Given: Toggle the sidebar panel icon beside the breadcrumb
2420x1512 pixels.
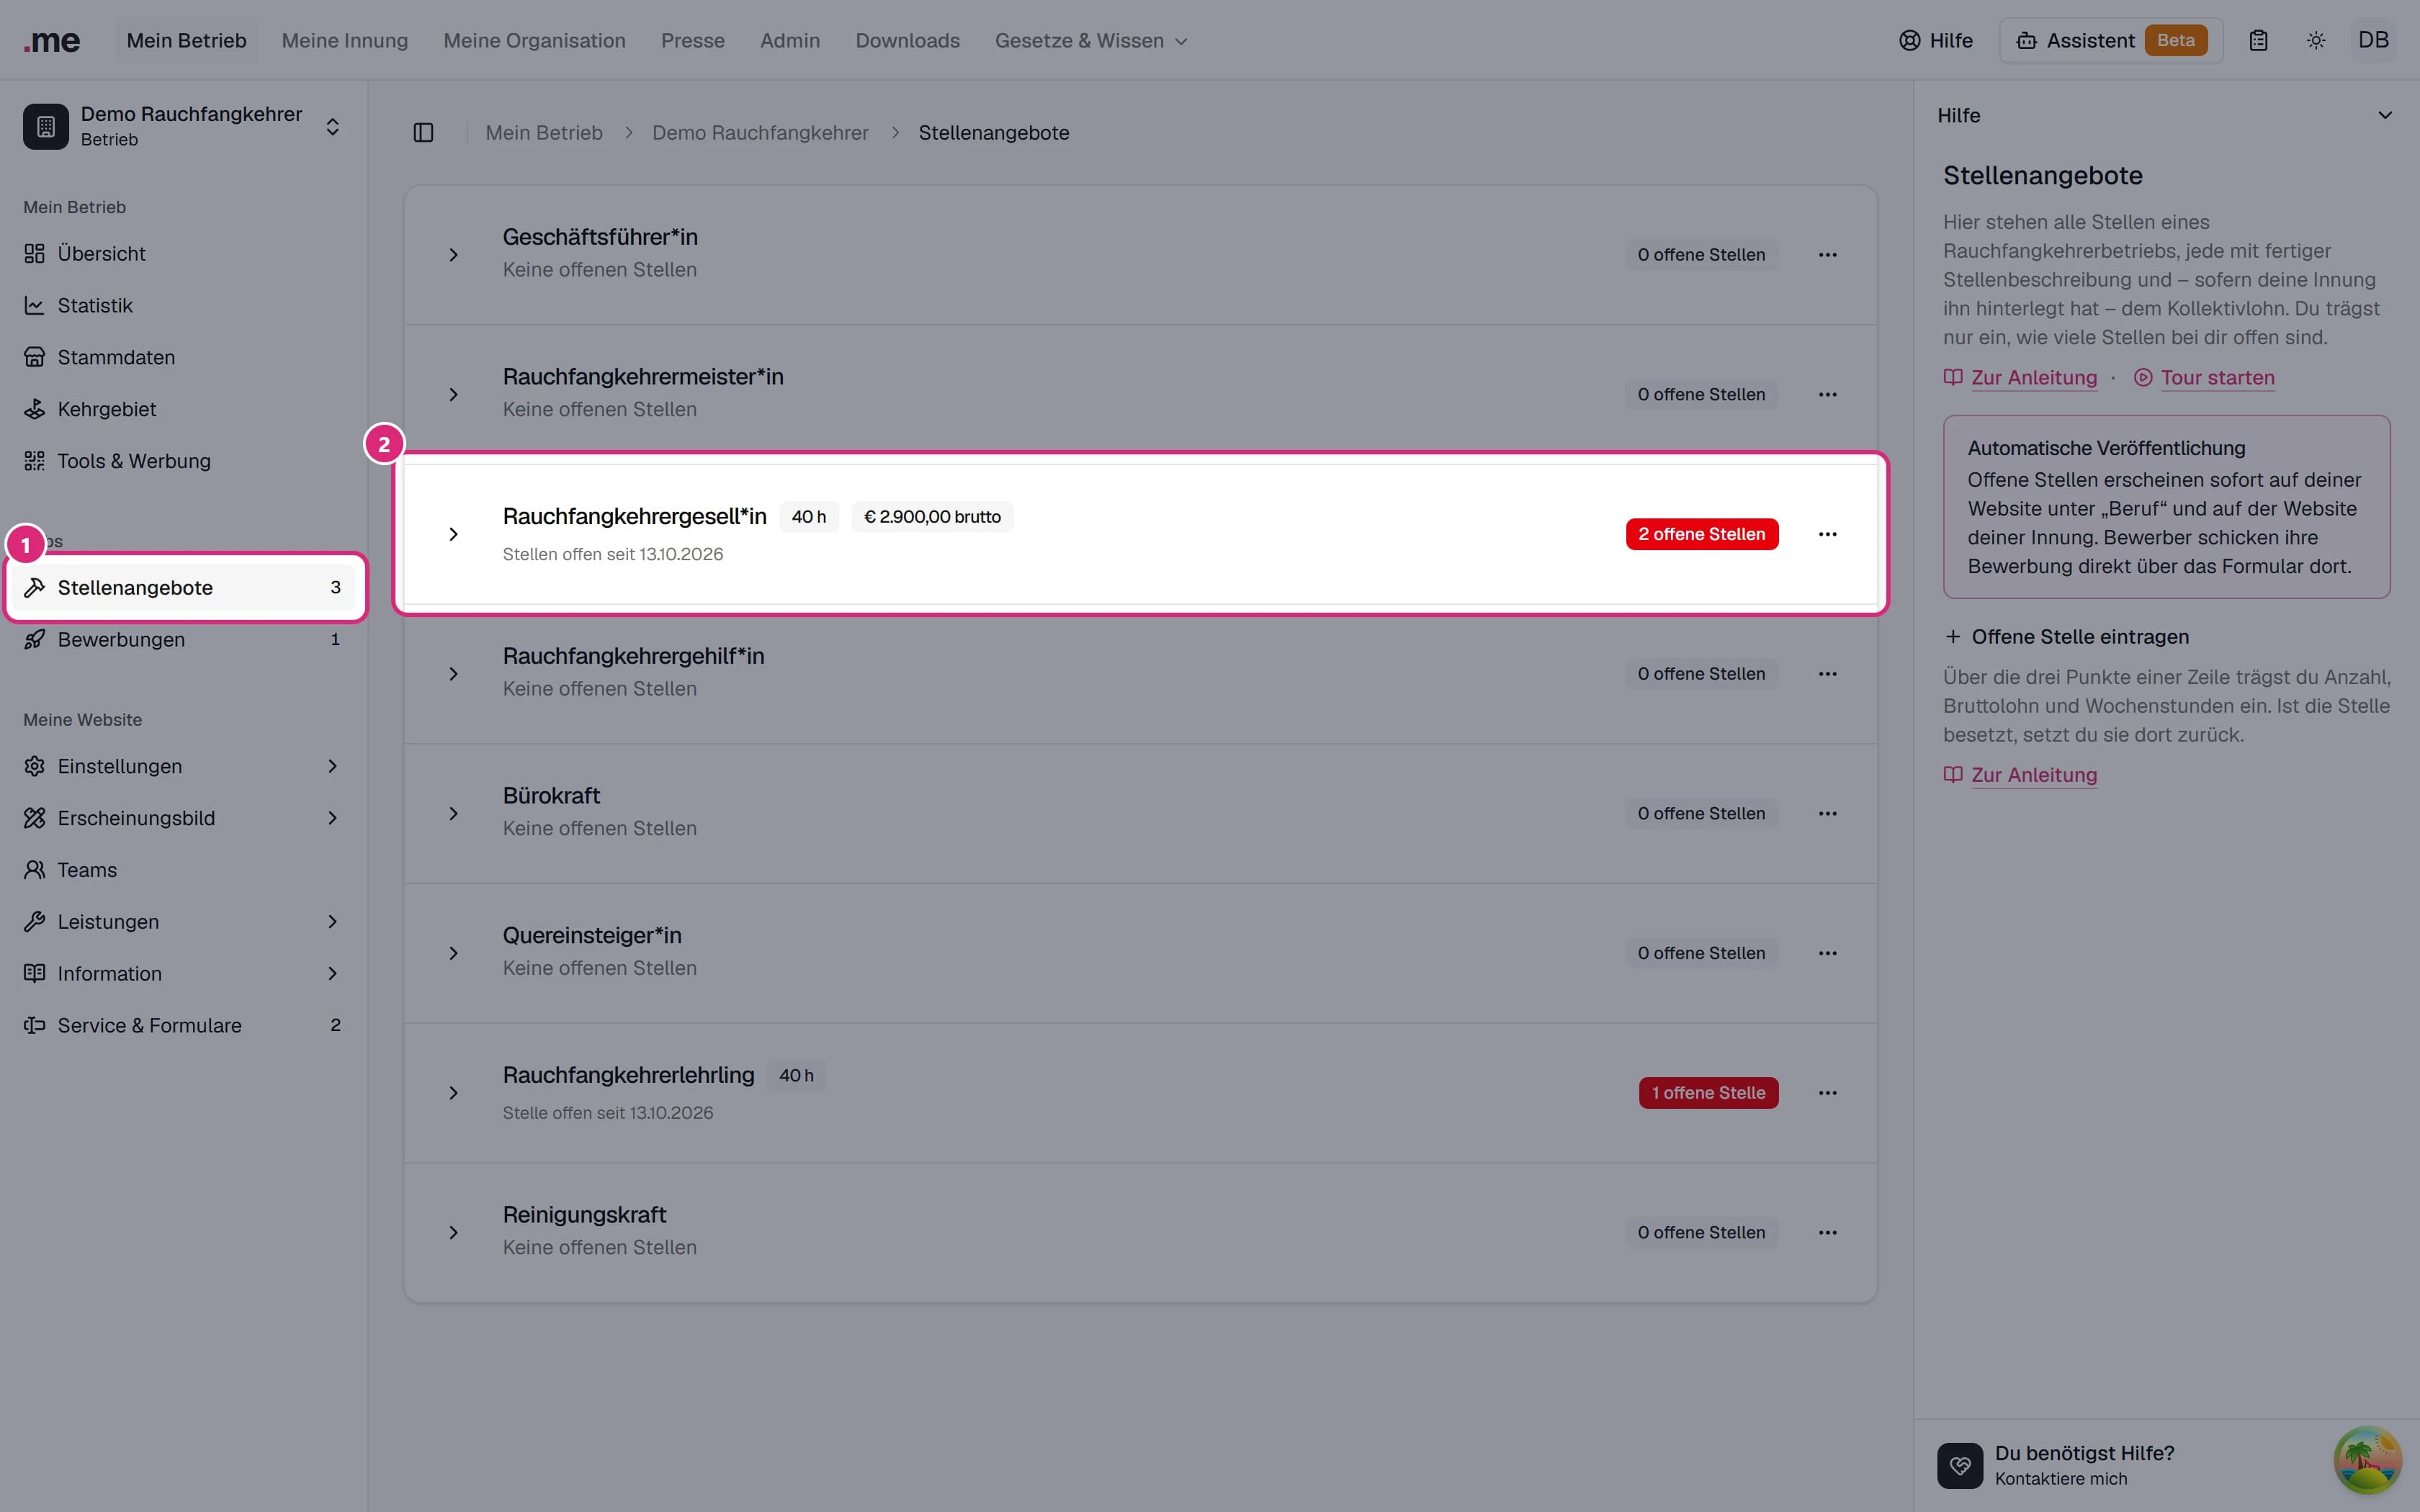Looking at the screenshot, I should point(423,133).
